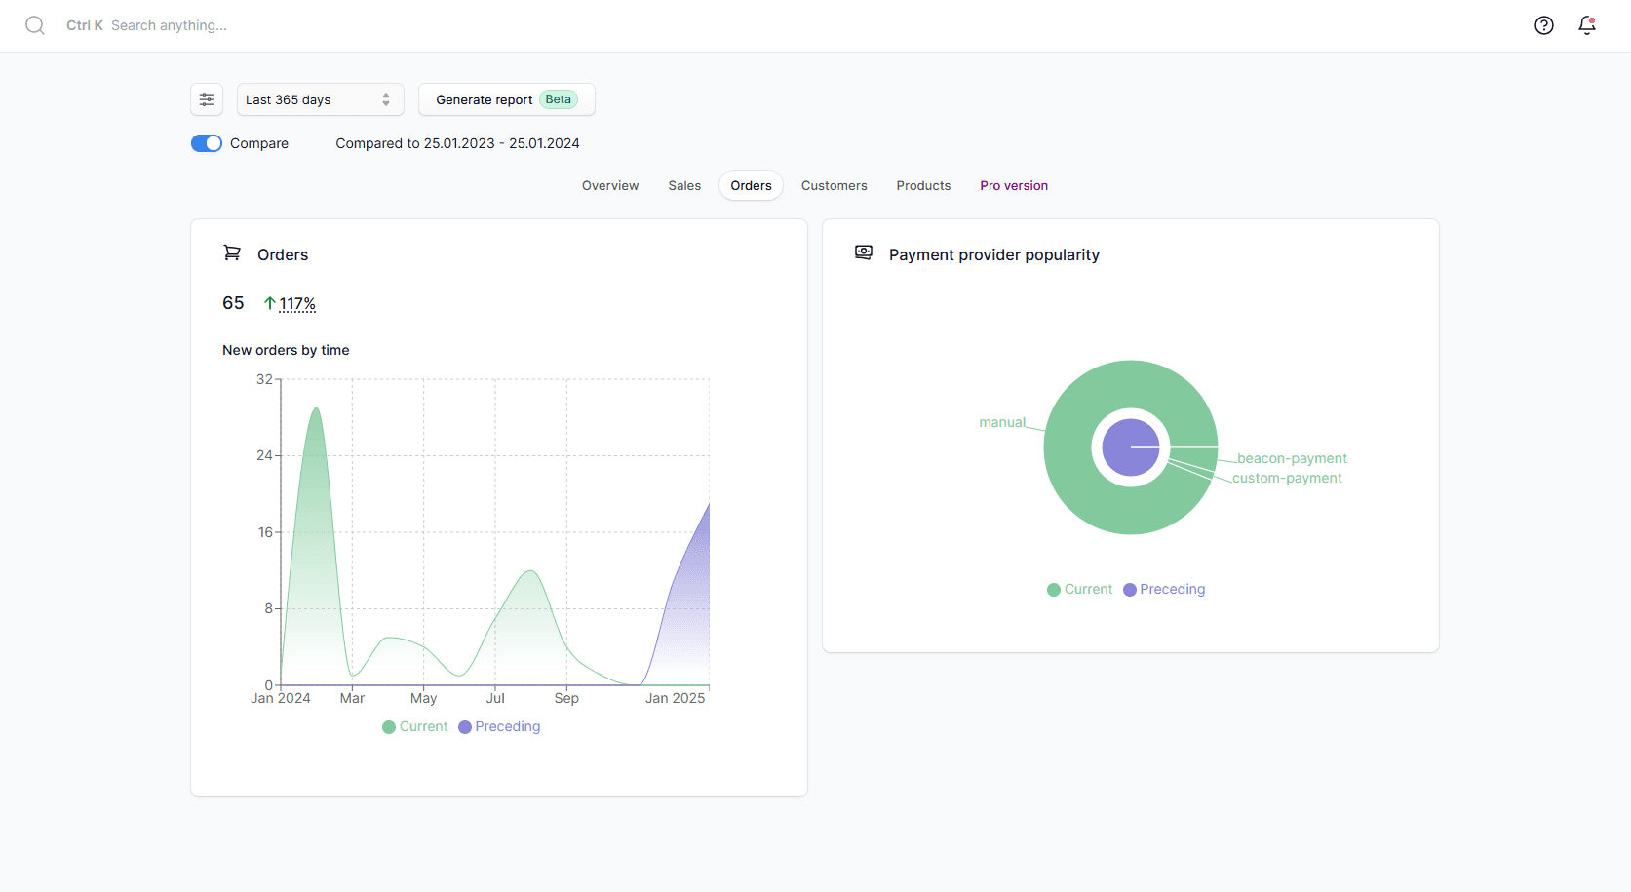1631x892 pixels.
Task: Open the Pro version link
Action: coord(1014,185)
